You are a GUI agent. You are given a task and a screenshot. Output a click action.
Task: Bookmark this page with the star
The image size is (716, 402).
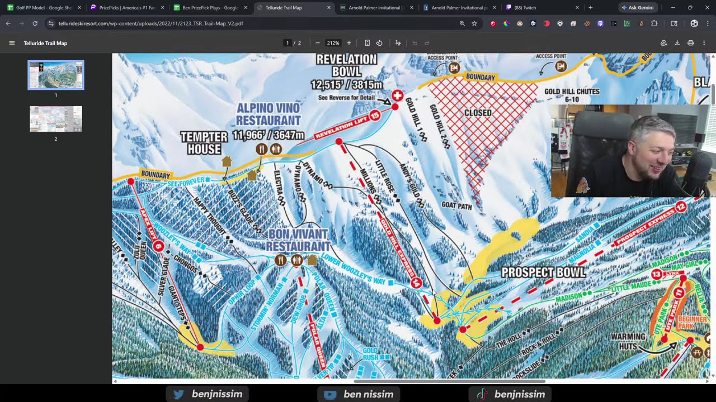(x=474, y=23)
